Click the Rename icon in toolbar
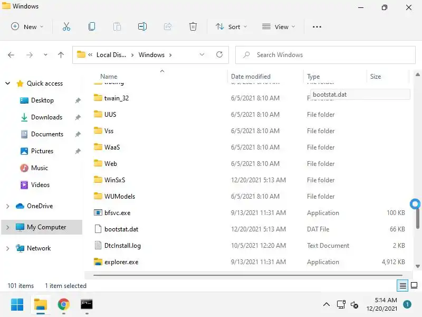The height and width of the screenshot is (317, 422). pyautogui.click(x=142, y=27)
